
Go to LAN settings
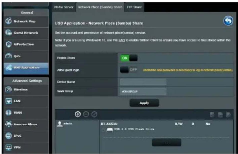click(x=26, y=101)
